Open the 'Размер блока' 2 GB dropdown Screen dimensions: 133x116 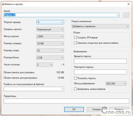tap(50, 58)
